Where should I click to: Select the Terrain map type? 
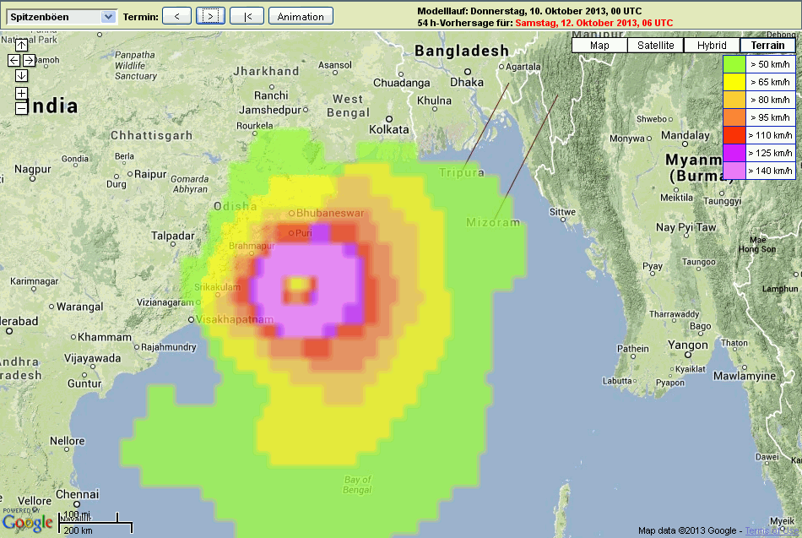coord(767,46)
